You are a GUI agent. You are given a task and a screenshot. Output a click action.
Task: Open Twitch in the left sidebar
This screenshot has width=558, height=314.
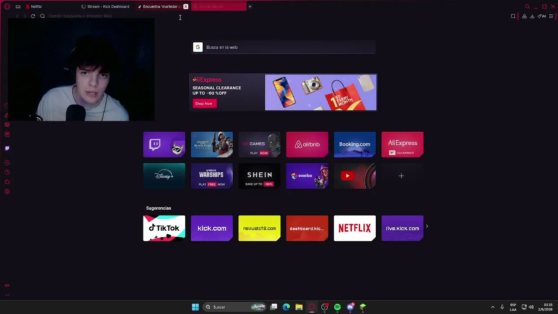click(x=7, y=148)
